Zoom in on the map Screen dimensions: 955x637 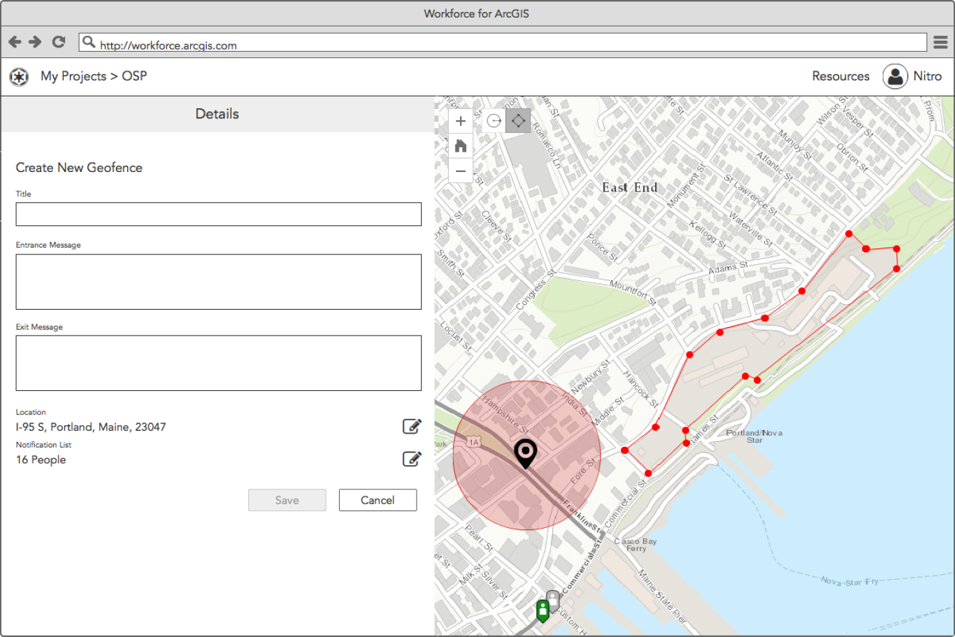coord(460,121)
